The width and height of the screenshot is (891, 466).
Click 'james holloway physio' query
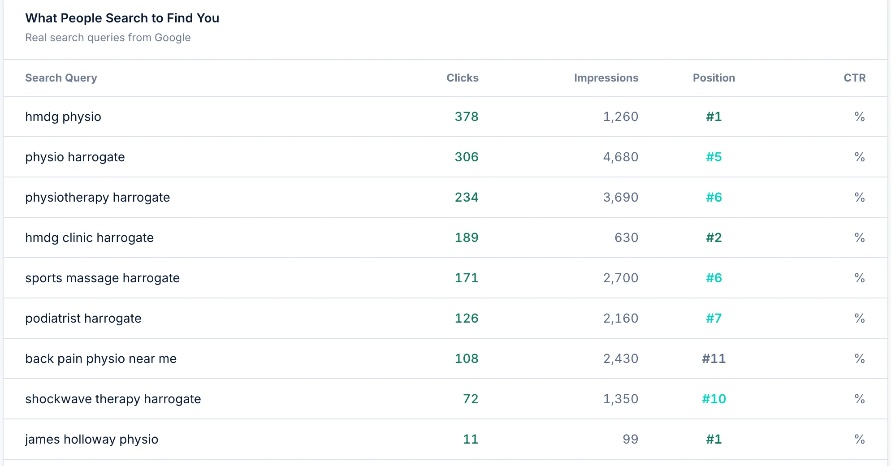(x=91, y=440)
